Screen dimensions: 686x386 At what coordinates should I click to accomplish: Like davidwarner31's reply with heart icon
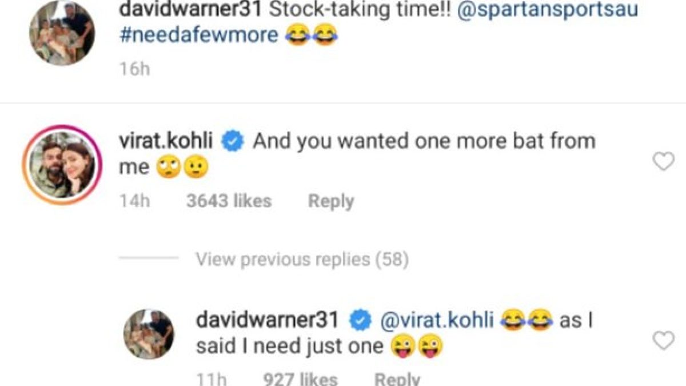click(664, 341)
